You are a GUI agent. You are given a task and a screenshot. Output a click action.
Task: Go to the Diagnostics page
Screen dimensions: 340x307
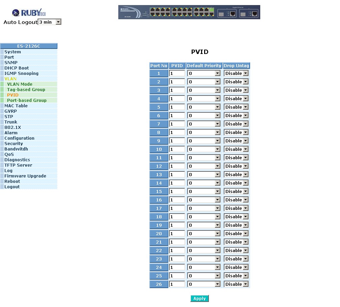pyautogui.click(x=17, y=160)
